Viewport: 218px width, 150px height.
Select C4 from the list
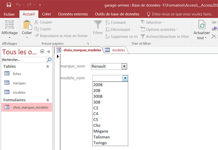[x=110, y=114]
